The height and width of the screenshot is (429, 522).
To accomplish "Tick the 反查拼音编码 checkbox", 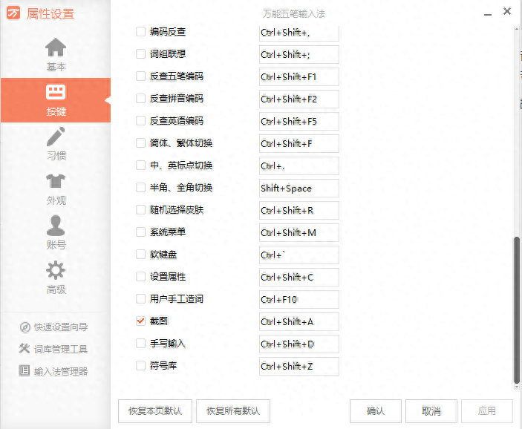I will pyautogui.click(x=140, y=99).
